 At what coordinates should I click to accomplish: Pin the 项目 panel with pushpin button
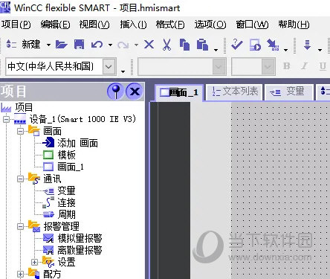[115, 92]
